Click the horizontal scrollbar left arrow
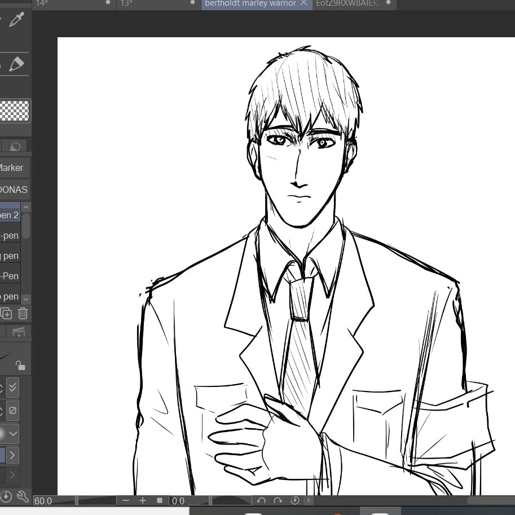 point(309,500)
